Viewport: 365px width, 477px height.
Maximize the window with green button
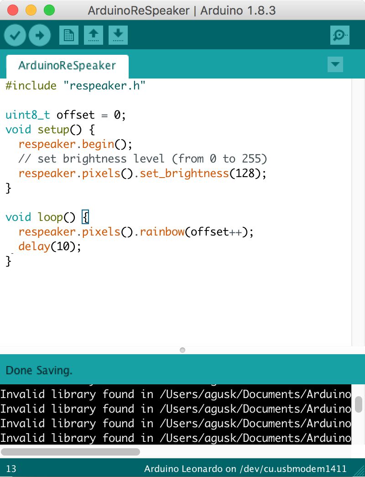pos(49,10)
